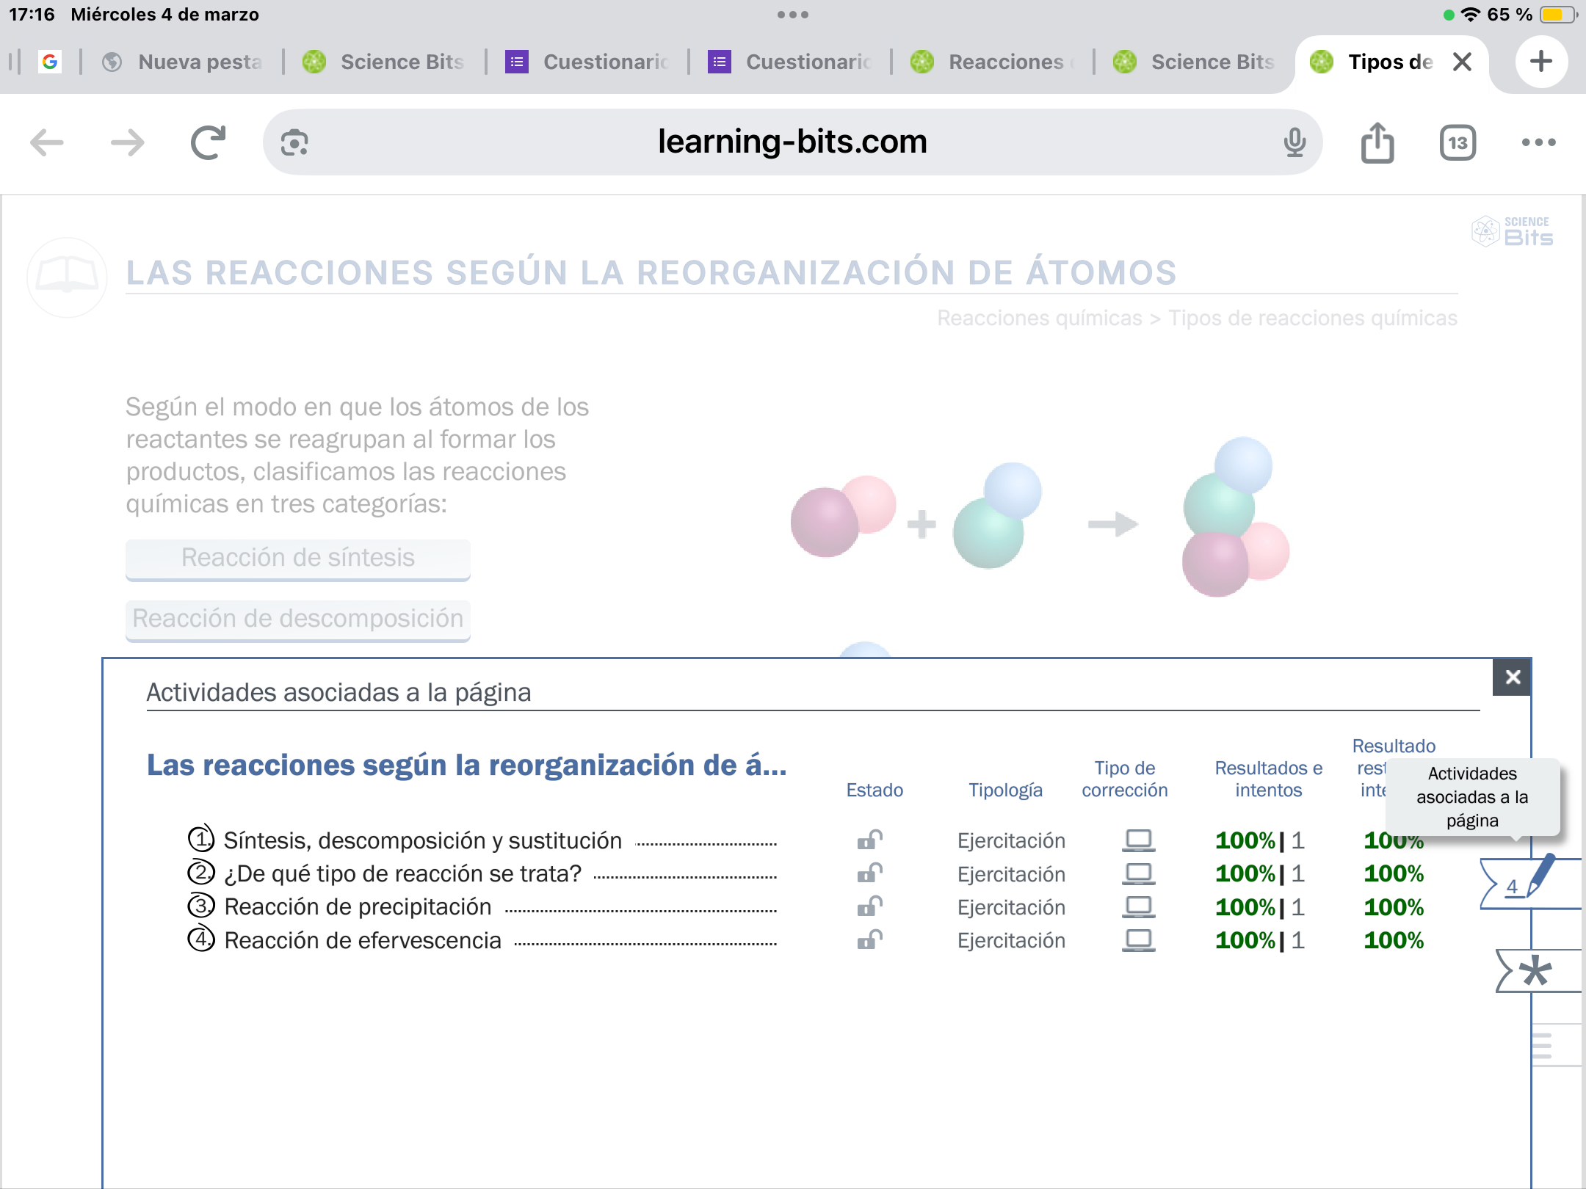The height and width of the screenshot is (1189, 1586).
Task: Tap the page reload icon
Action: pyautogui.click(x=208, y=142)
